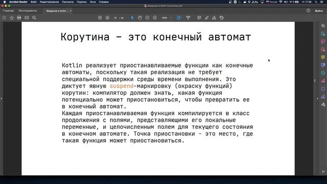Open More Tools wrench icon in right pane
This screenshot has height=184, width=327.
[323, 104]
